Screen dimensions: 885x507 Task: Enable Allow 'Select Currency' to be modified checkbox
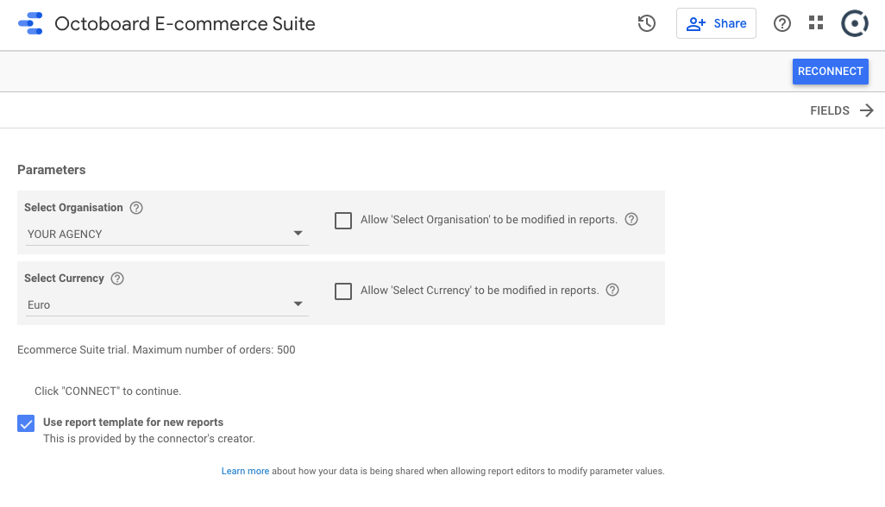pos(343,291)
